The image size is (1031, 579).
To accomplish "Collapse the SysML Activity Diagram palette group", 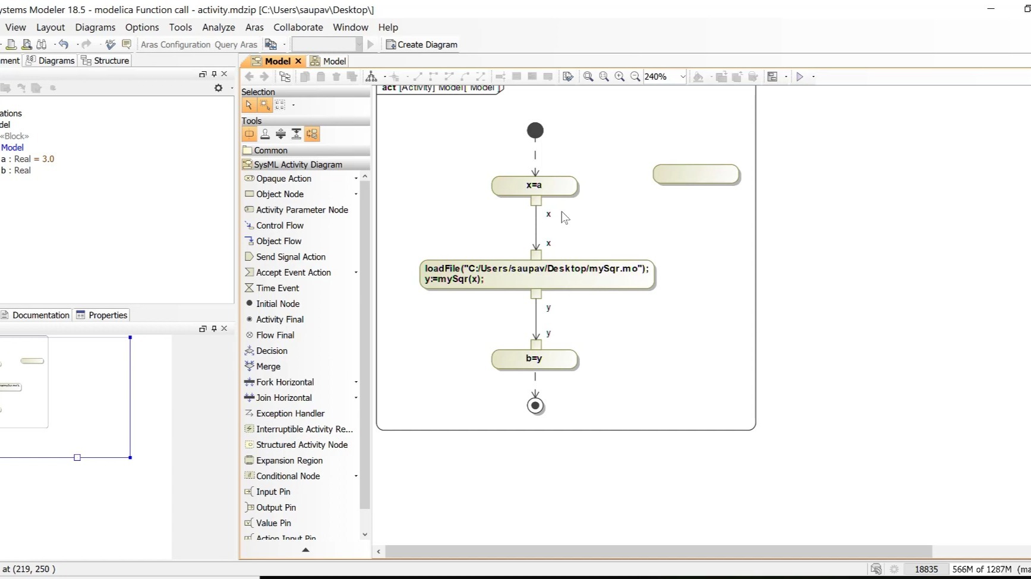I will click(x=305, y=164).
